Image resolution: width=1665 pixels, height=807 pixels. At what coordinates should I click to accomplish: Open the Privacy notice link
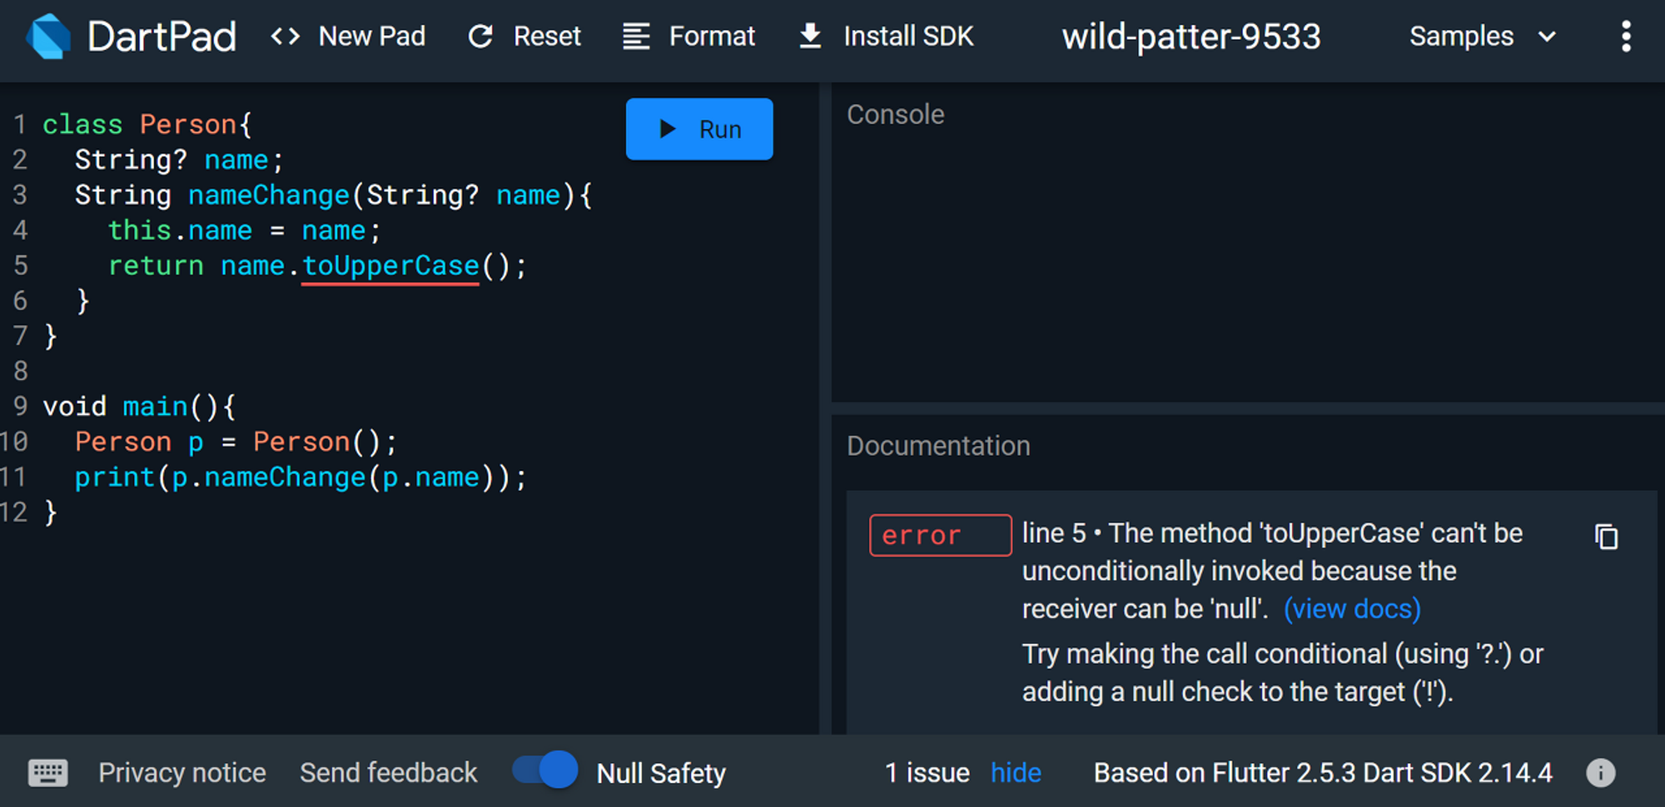[182, 773]
